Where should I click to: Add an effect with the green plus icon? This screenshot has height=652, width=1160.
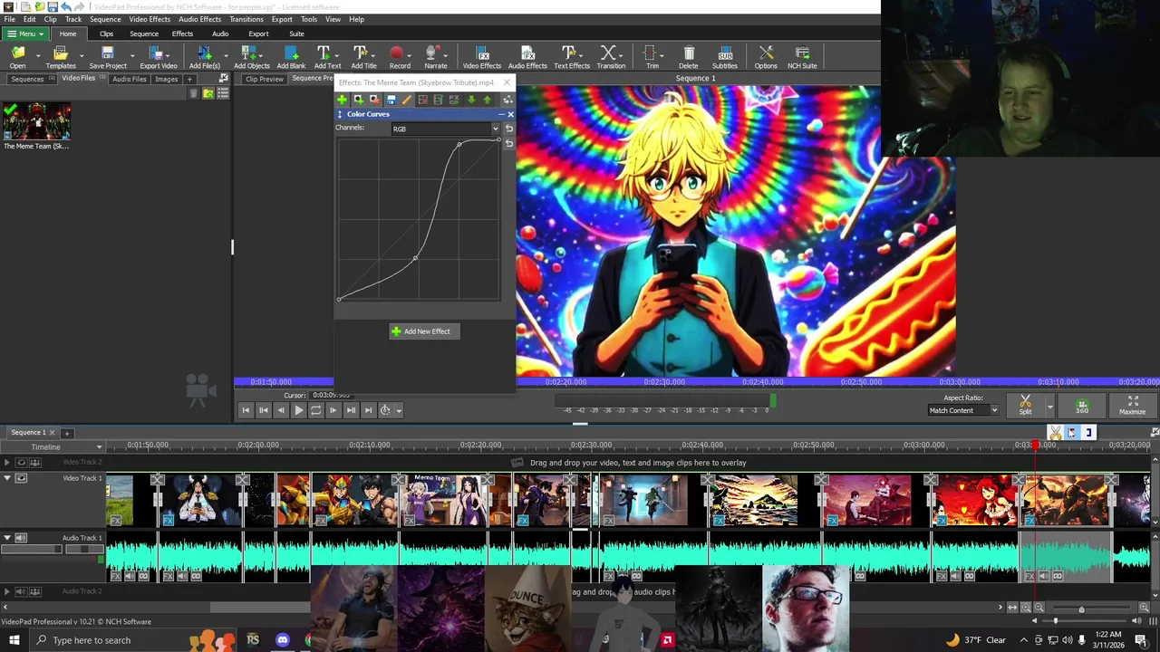pos(343,100)
